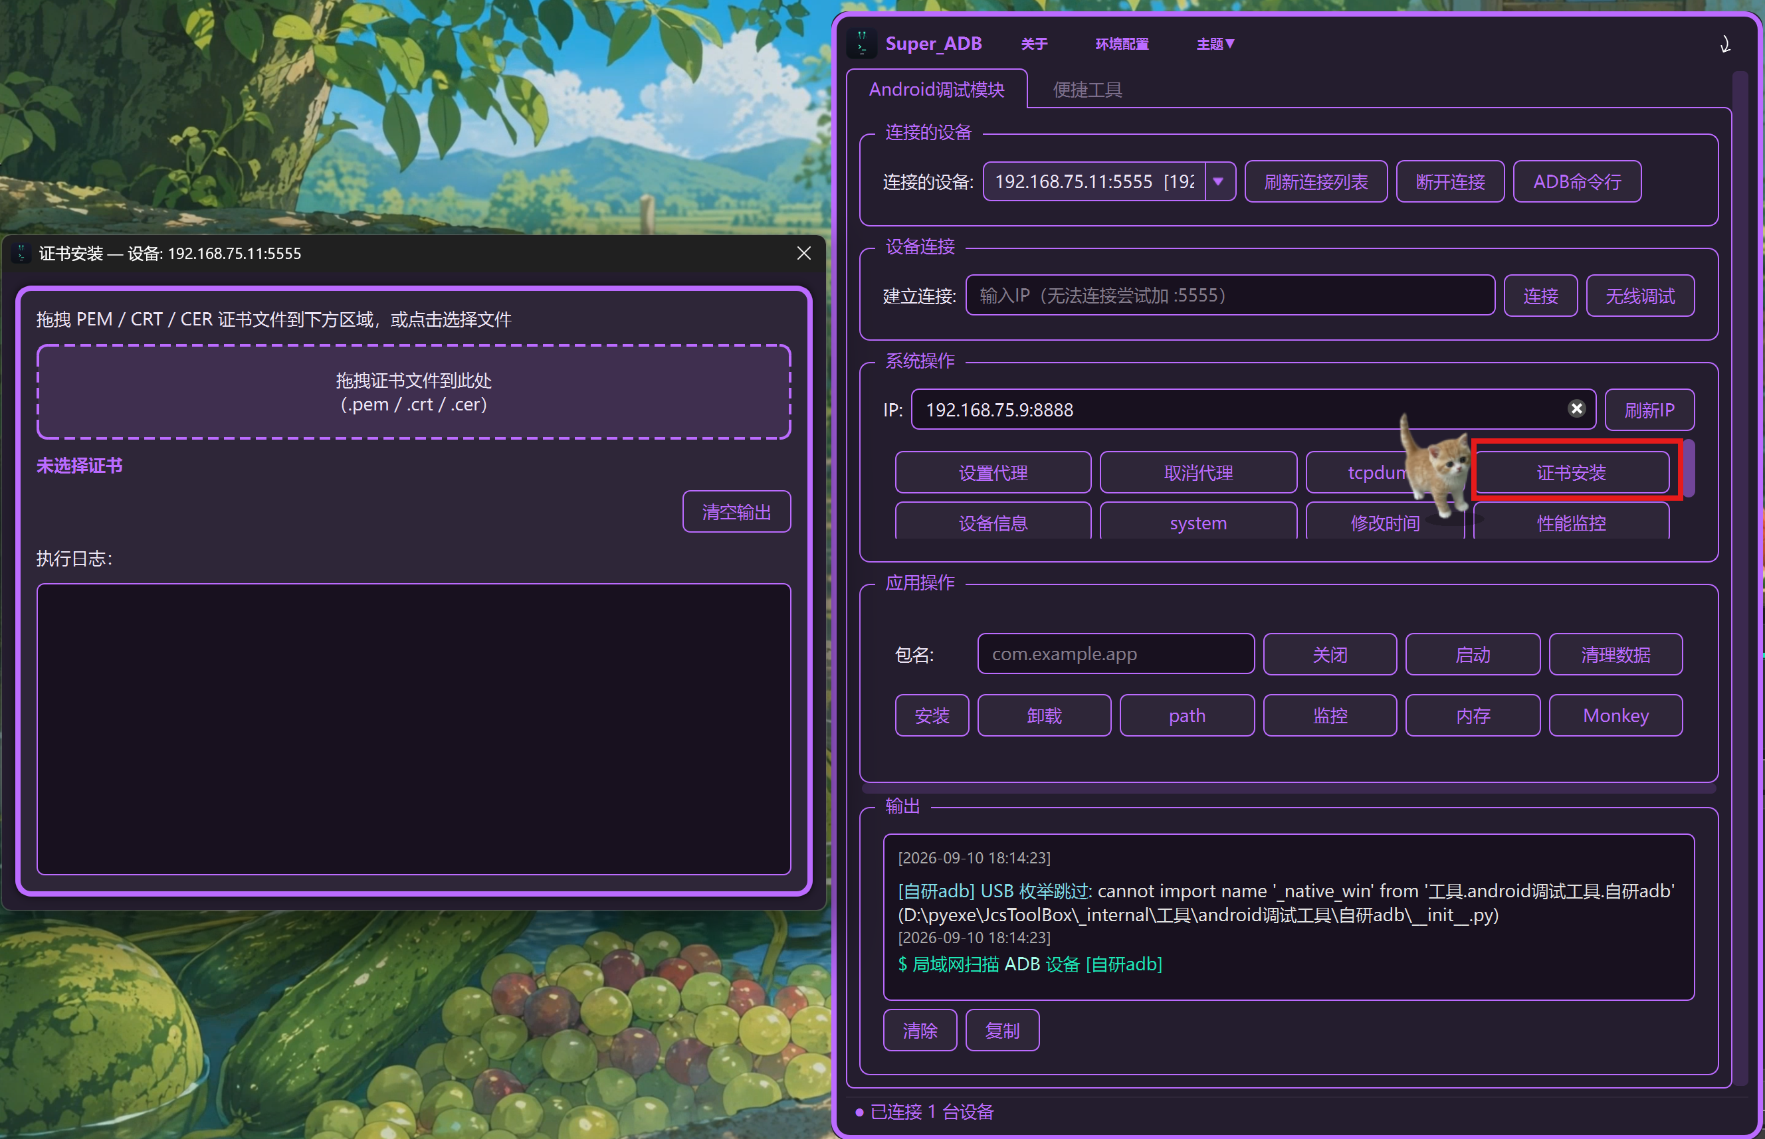Click the Super_ADB main window vertical scrollbar
The width and height of the screenshot is (1765, 1139).
pyautogui.click(x=1740, y=577)
